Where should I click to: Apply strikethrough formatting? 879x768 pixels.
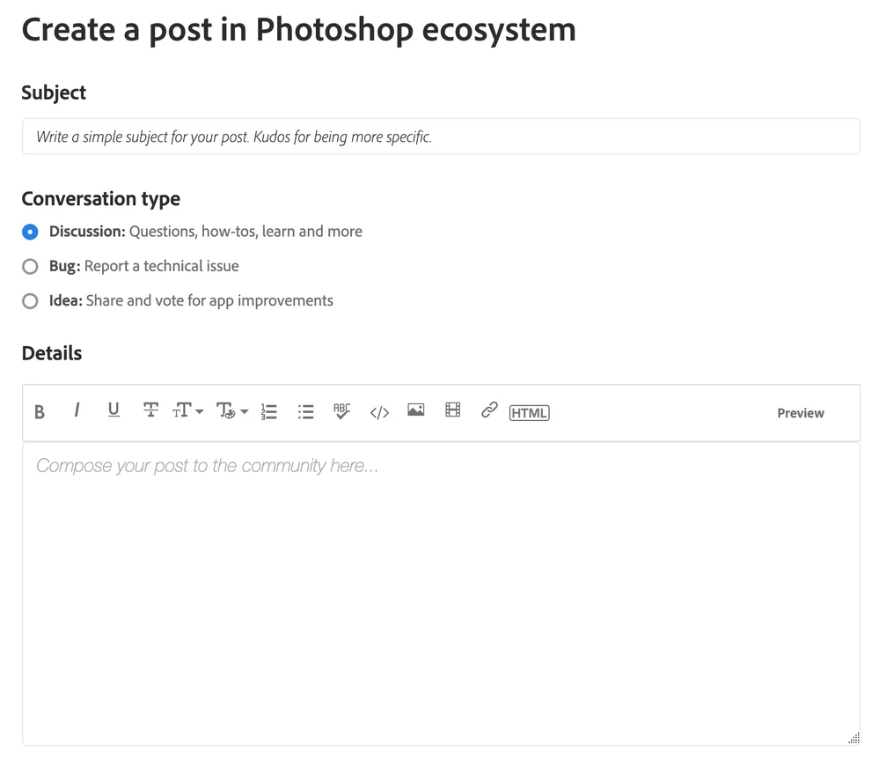click(150, 411)
